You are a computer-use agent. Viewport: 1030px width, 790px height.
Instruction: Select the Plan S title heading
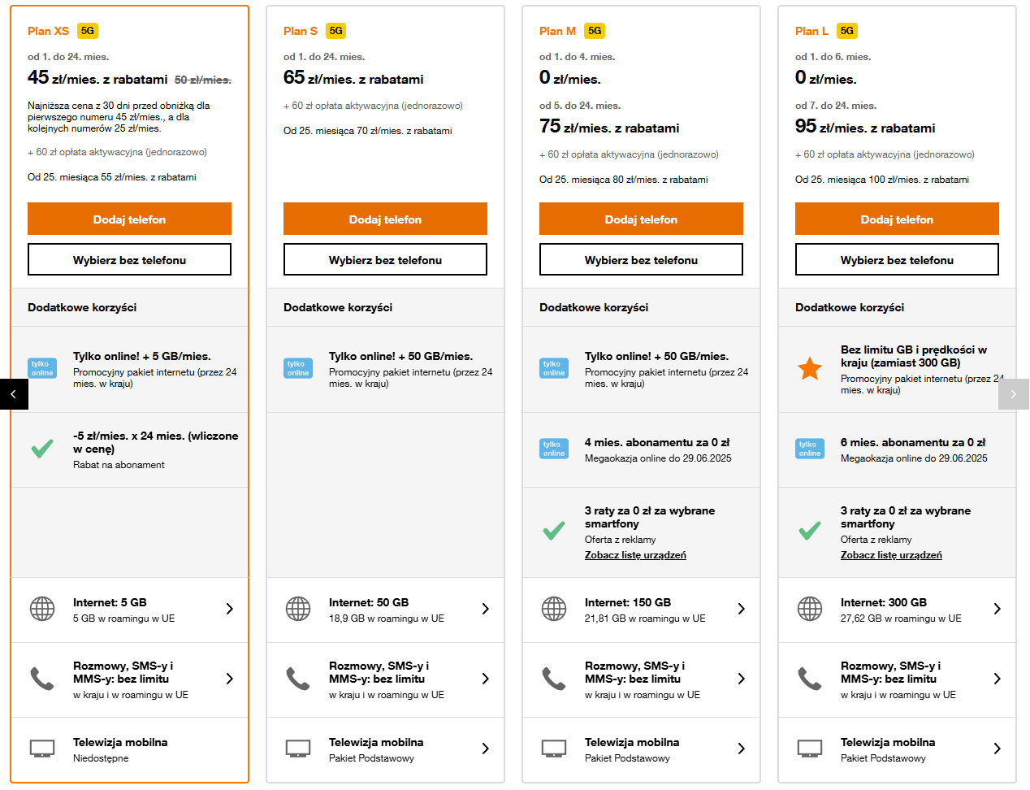coord(301,31)
